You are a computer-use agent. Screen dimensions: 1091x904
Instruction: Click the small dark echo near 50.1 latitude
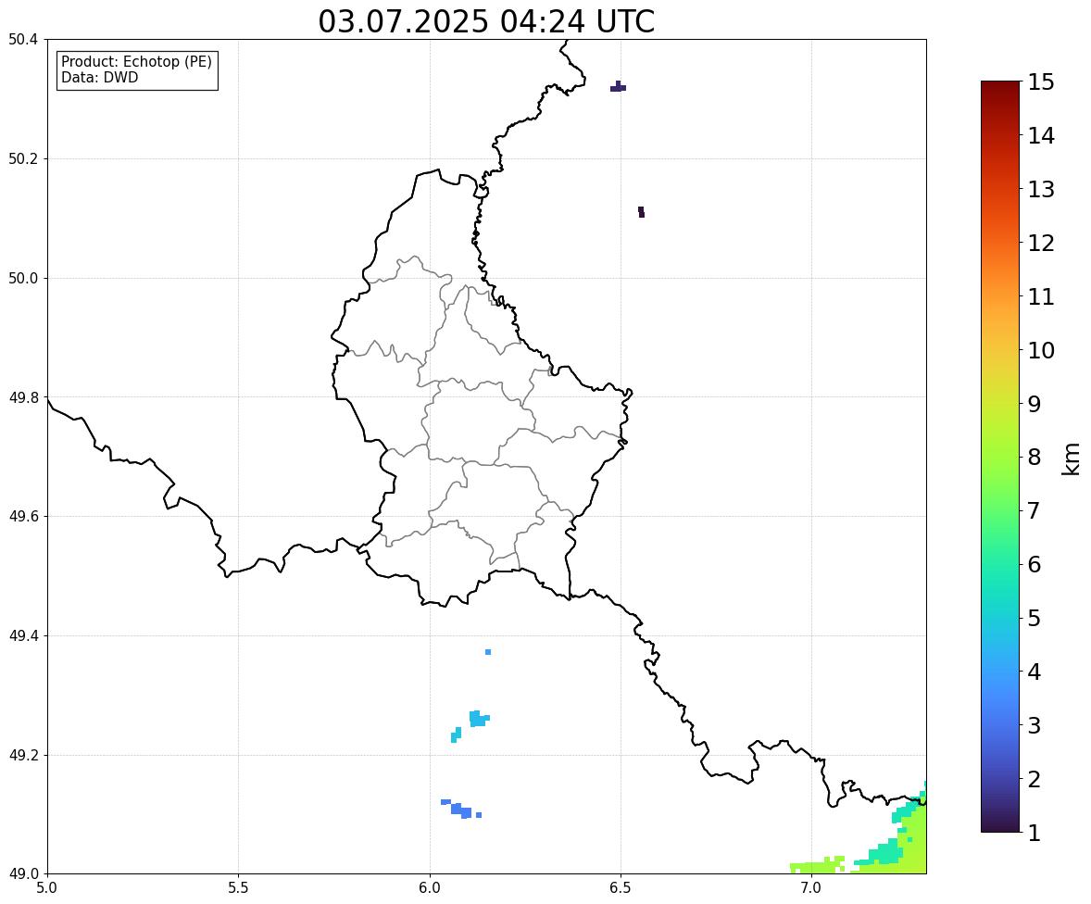(x=642, y=211)
